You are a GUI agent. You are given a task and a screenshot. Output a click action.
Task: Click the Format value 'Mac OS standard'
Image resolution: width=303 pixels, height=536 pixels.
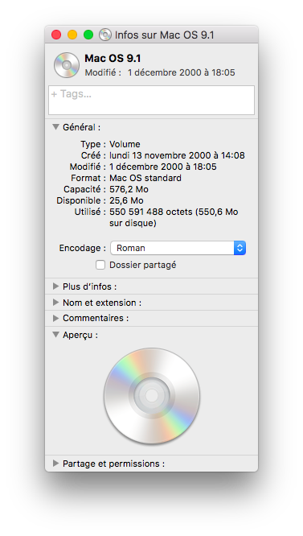(145, 178)
